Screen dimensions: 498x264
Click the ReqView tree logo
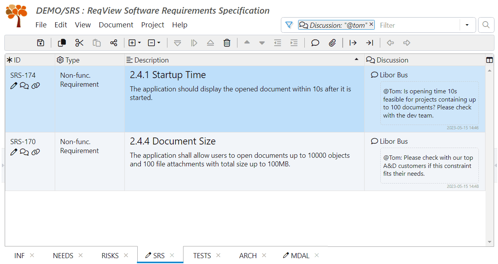[17, 16]
